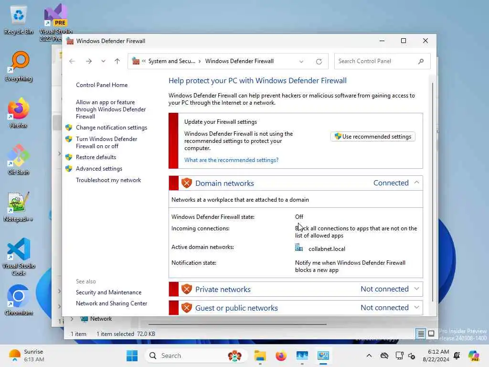489x367 pixels.
Task: Launch Firefox from the desktop shortcut
Action: [19, 113]
